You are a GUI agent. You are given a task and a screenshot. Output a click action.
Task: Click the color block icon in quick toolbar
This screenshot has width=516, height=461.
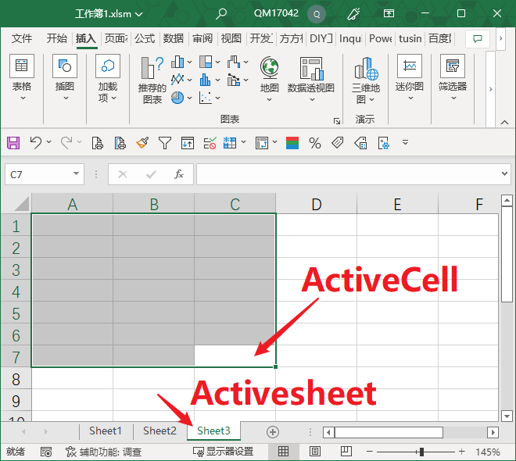coord(292,143)
